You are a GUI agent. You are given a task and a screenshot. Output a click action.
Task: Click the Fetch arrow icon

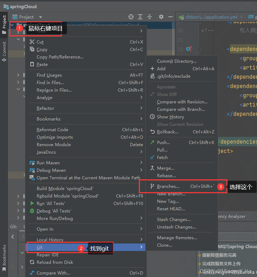click(x=152, y=157)
